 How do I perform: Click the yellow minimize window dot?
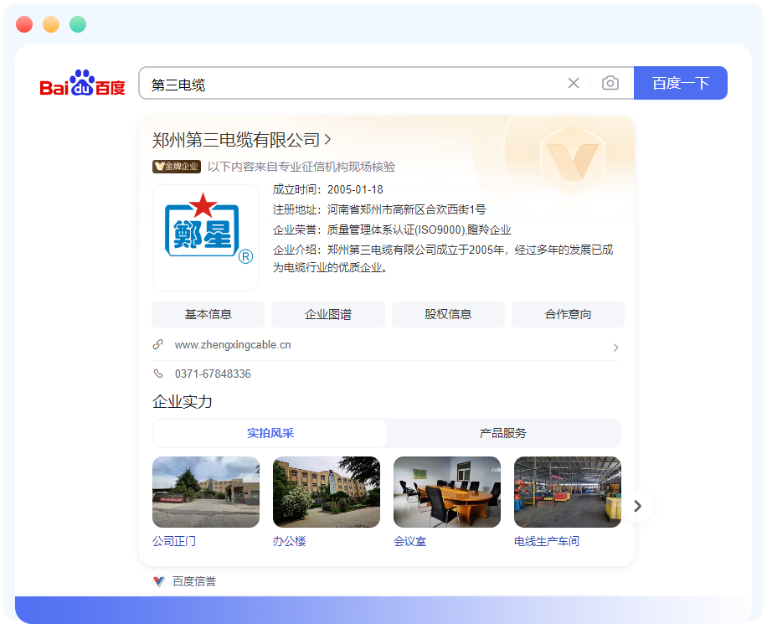51,24
